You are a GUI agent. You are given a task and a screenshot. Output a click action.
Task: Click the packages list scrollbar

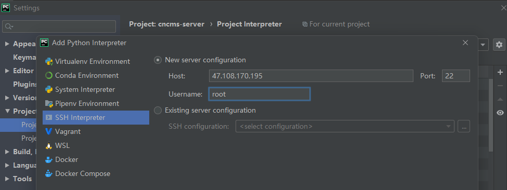click(x=491, y=115)
